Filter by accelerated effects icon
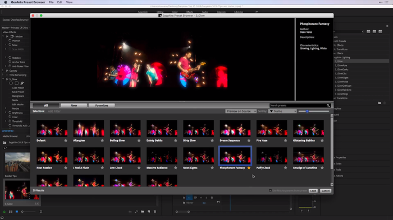 tap(368, 31)
